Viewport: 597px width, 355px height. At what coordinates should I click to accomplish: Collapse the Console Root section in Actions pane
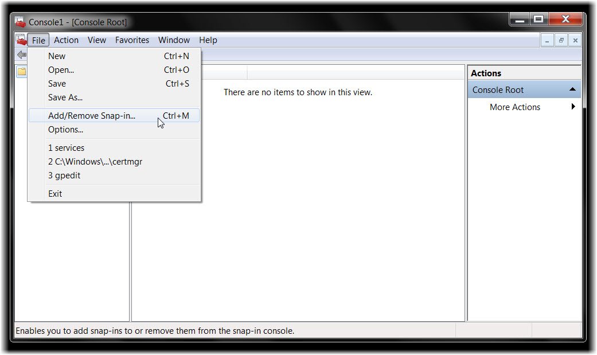point(572,89)
